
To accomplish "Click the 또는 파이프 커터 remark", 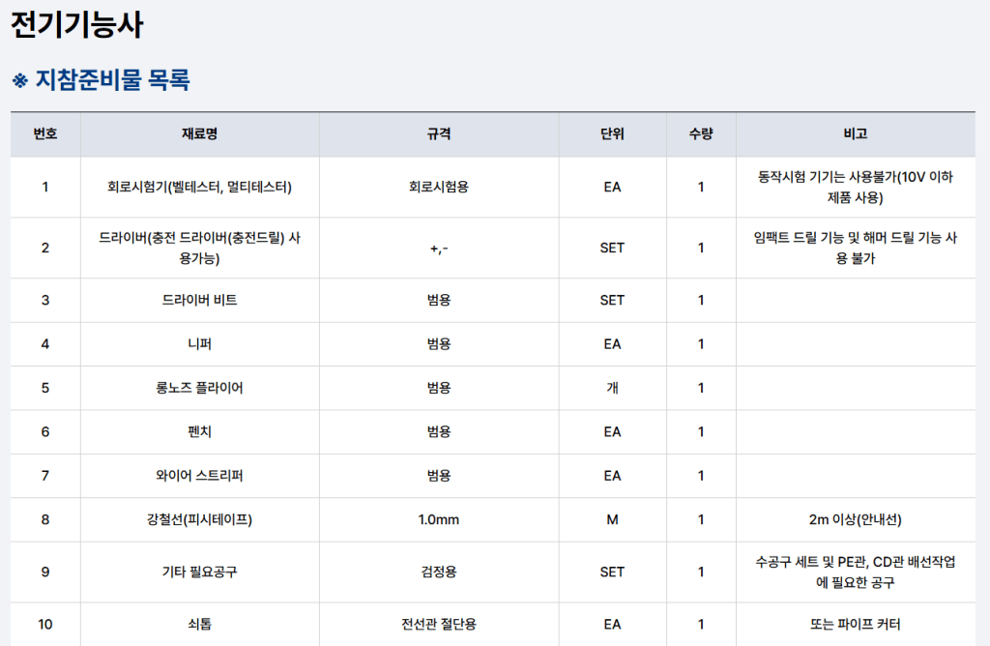I will pos(856,625).
